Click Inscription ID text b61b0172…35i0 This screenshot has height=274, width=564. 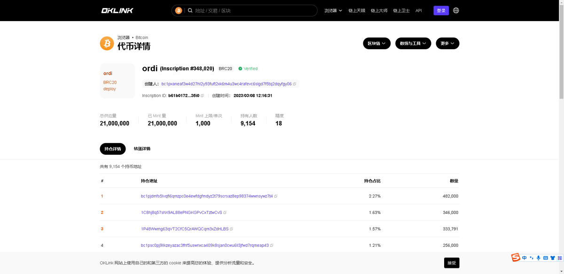[x=183, y=96]
